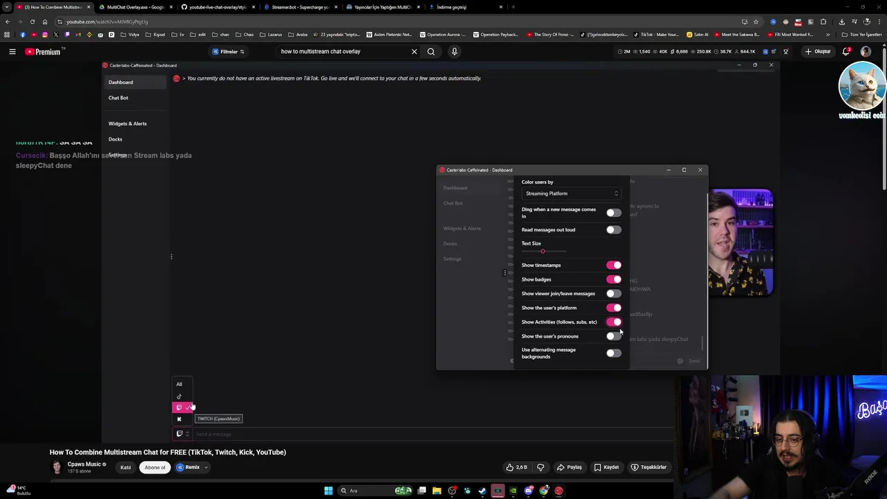Open the Windows Start menu
The width and height of the screenshot is (887, 499).
point(328,491)
